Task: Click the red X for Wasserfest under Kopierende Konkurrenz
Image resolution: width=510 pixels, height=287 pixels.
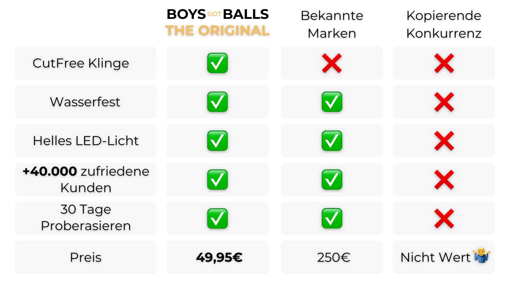Action: point(444,102)
